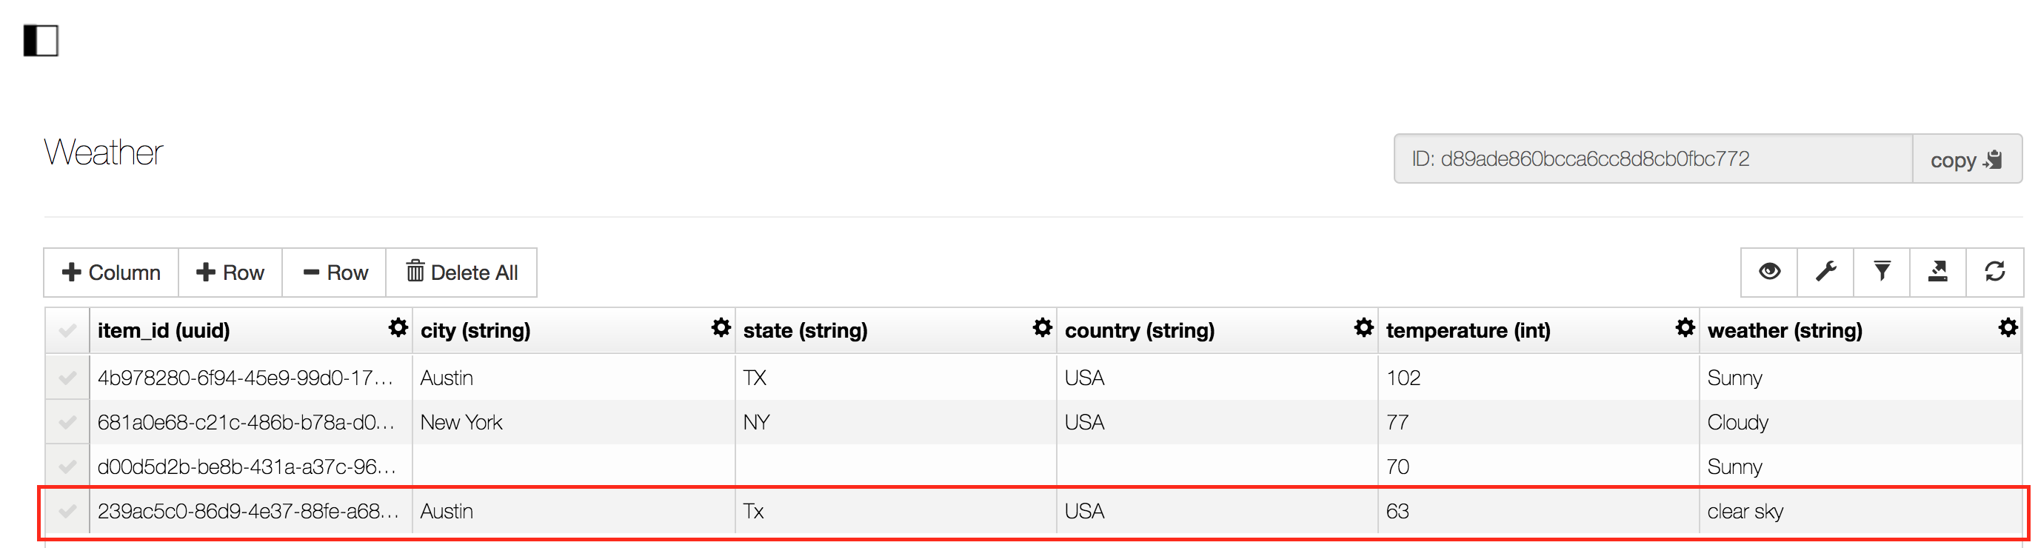Open the filter funnel tool
2038x548 pixels.
point(1882,272)
